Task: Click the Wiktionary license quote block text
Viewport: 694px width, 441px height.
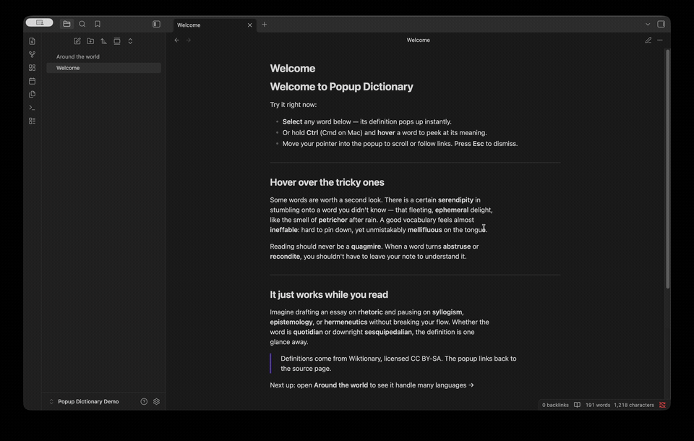Action: (398, 364)
